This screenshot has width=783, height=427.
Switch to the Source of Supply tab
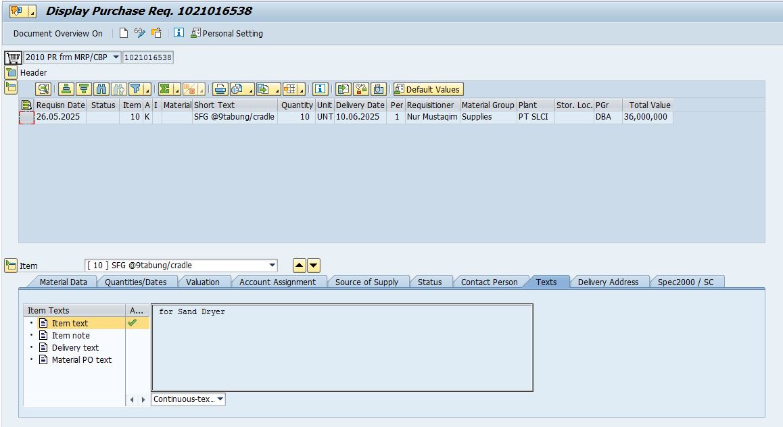[367, 282]
